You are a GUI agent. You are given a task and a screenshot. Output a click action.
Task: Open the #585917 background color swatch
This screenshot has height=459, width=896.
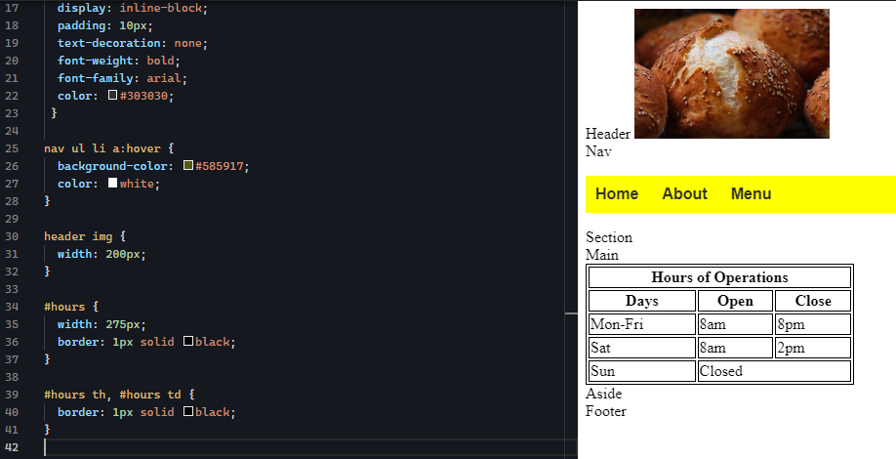pos(188,166)
